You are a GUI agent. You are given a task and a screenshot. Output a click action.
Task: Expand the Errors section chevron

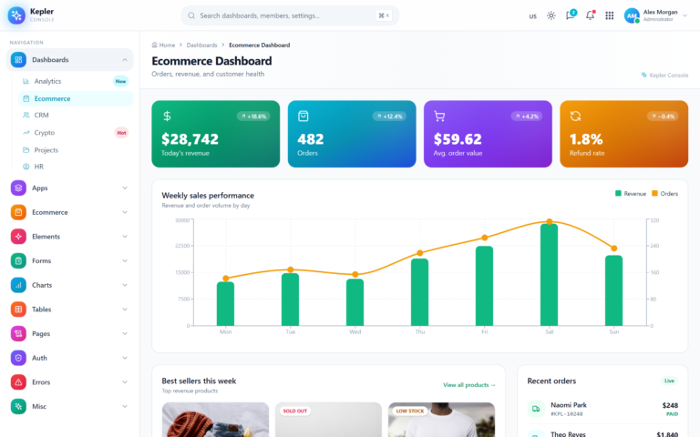coord(125,382)
